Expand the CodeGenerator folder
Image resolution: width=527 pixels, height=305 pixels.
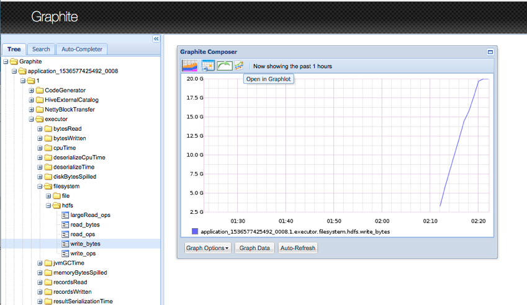pos(32,91)
